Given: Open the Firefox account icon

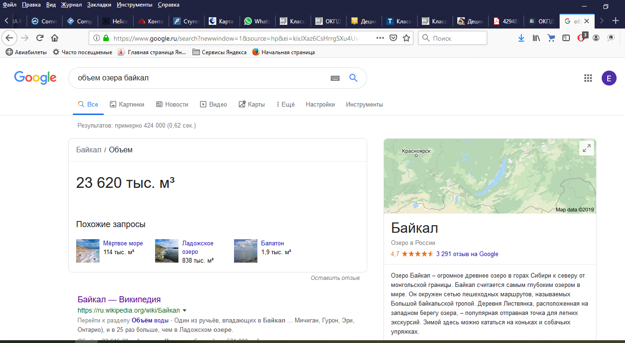Looking at the screenshot, I should (x=596, y=38).
